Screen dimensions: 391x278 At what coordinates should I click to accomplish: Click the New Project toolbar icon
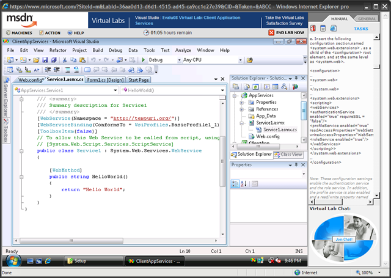click(10, 60)
